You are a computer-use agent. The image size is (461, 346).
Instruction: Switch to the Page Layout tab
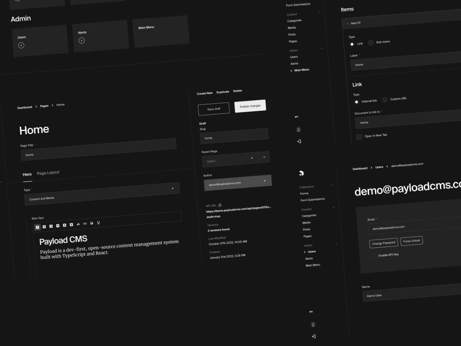click(x=48, y=173)
